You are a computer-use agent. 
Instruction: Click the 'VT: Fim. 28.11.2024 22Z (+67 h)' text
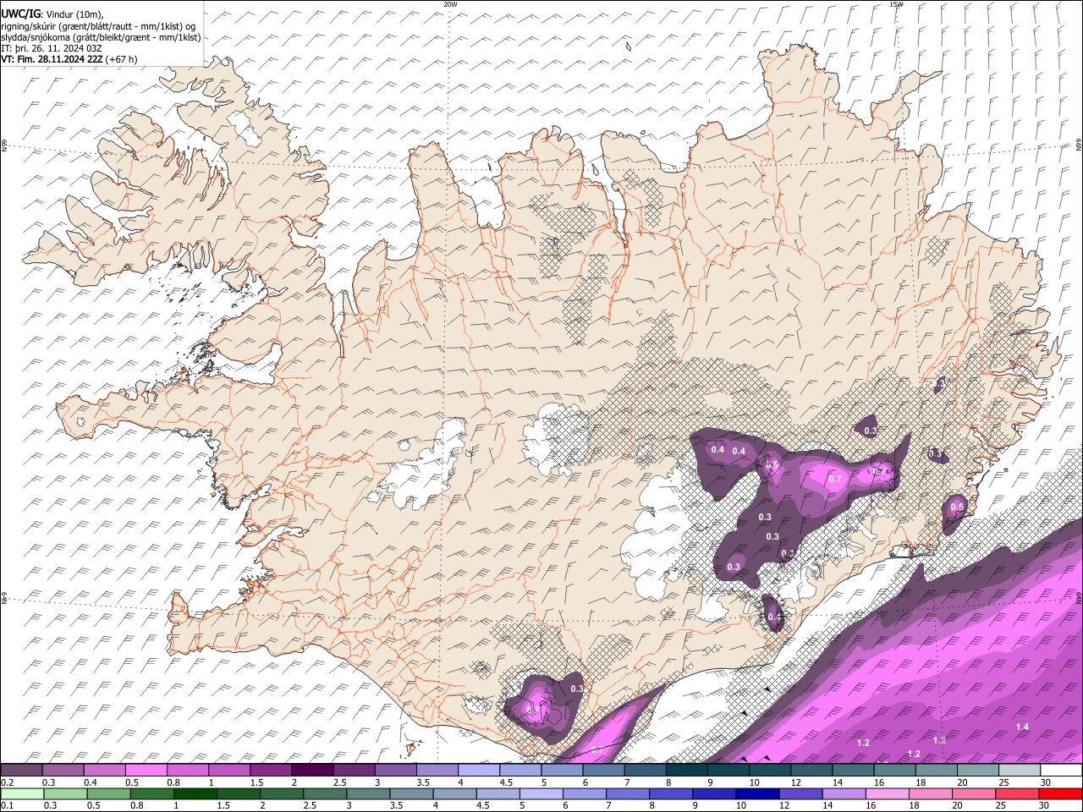[x=69, y=59]
